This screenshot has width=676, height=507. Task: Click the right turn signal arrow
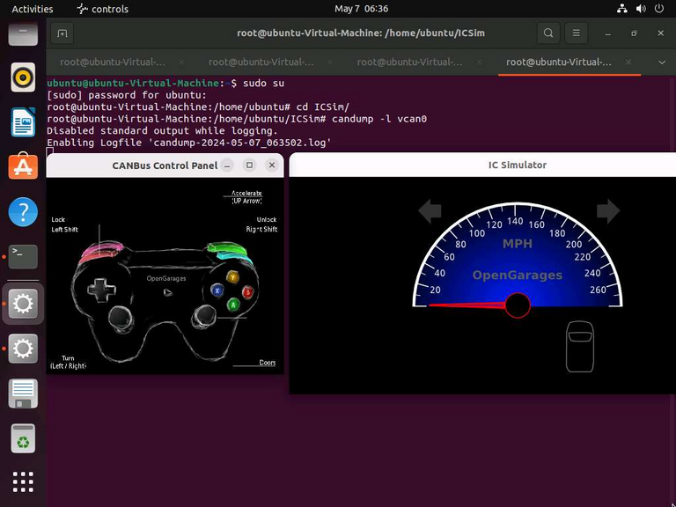(608, 211)
